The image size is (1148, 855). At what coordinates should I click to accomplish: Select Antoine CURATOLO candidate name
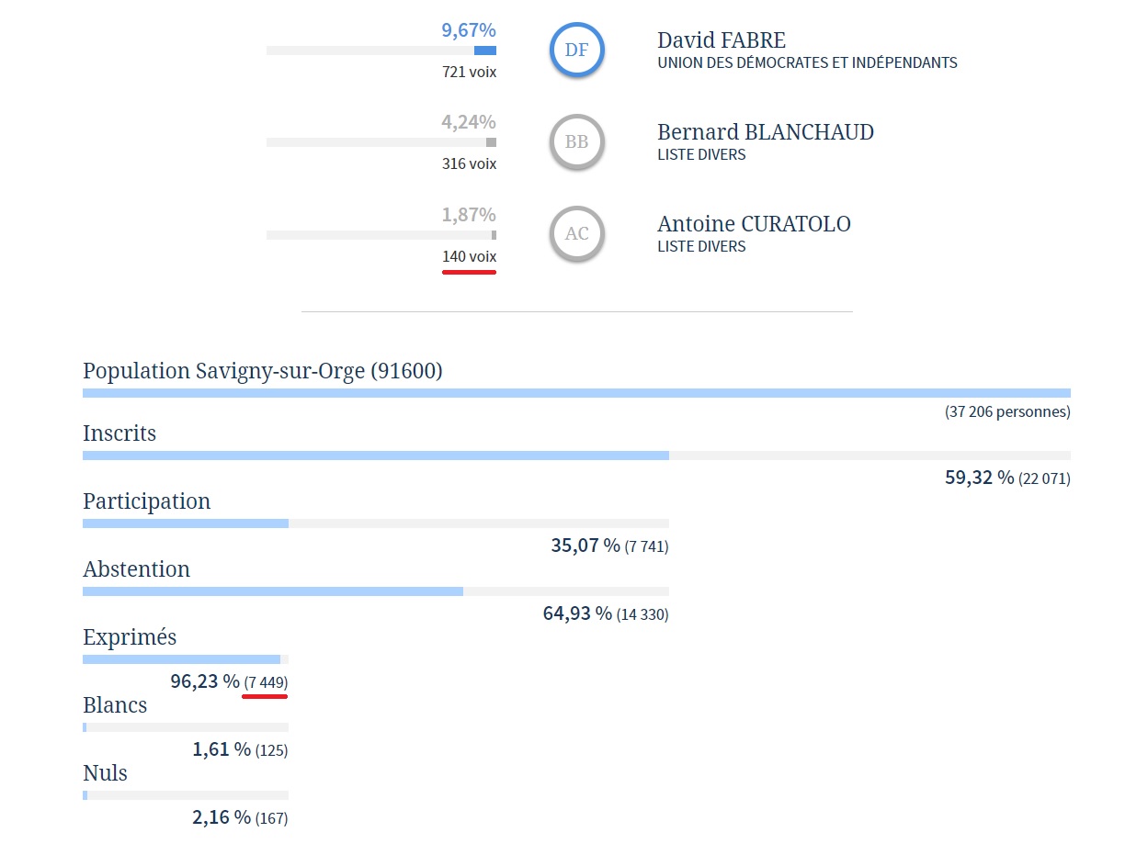(x=754, y=224)
